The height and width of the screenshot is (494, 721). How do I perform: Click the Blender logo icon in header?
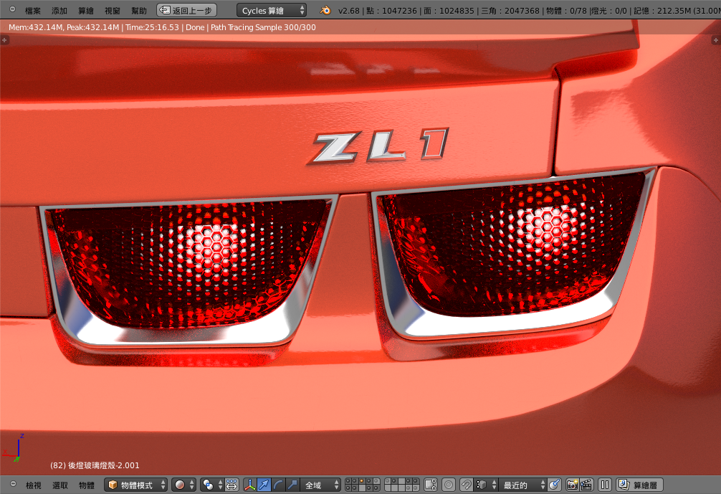coord(325,11)
